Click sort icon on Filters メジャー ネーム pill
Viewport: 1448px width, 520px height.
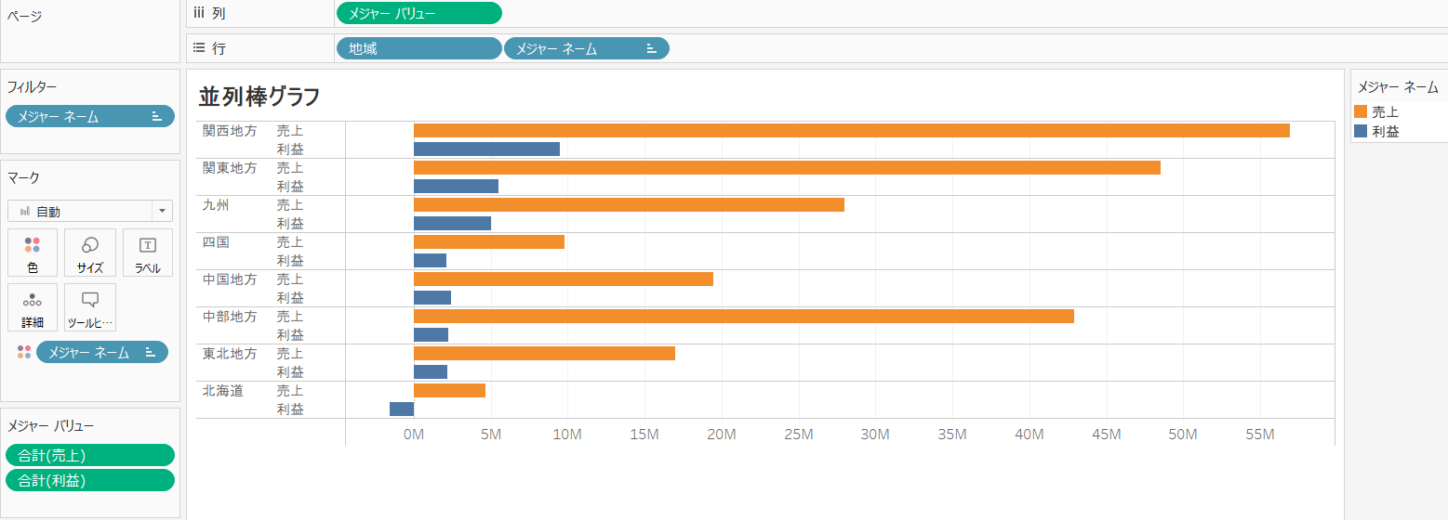(x=156, y=116)
